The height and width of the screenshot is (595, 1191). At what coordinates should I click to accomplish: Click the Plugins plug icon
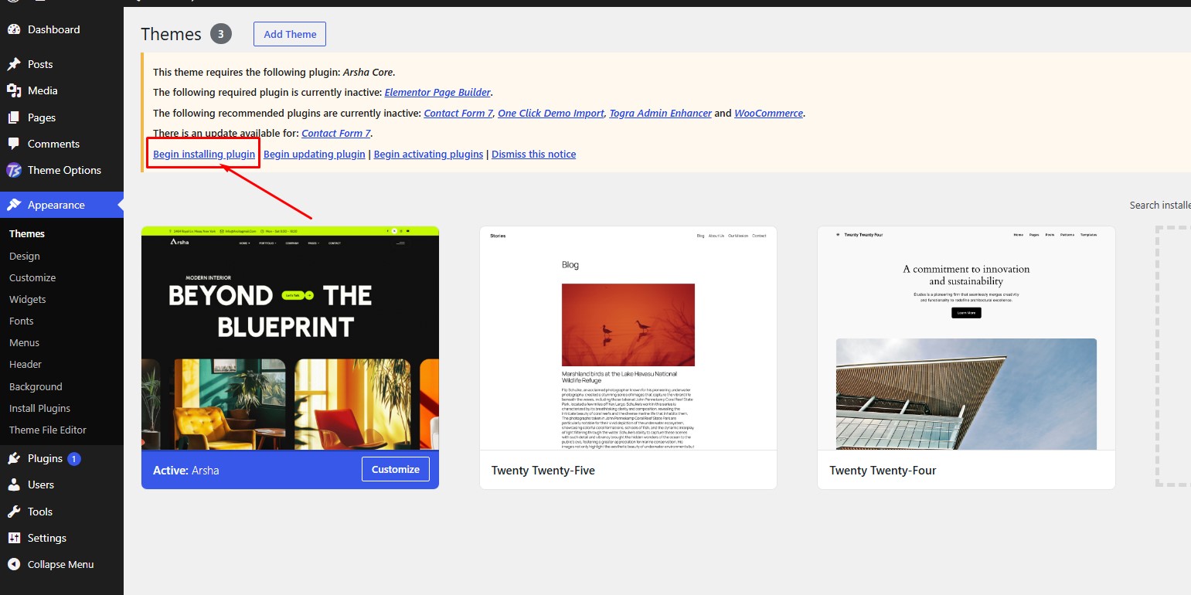click(x=14, y=458)
